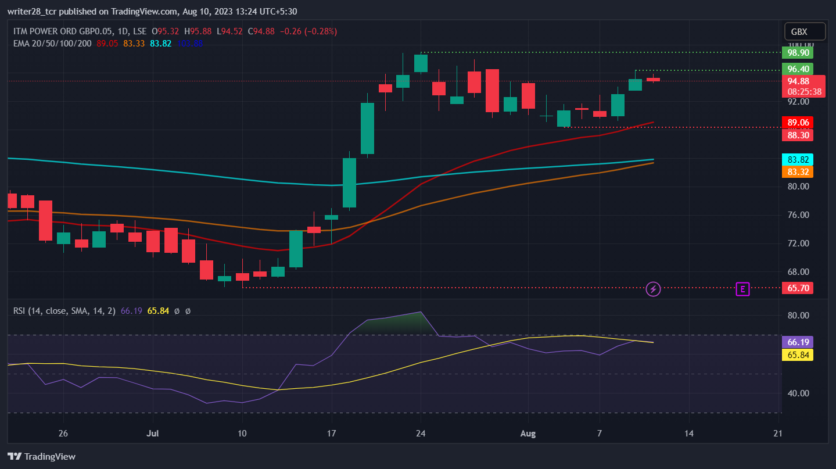Click the close value C94.88 in header

tap(262, 31)
